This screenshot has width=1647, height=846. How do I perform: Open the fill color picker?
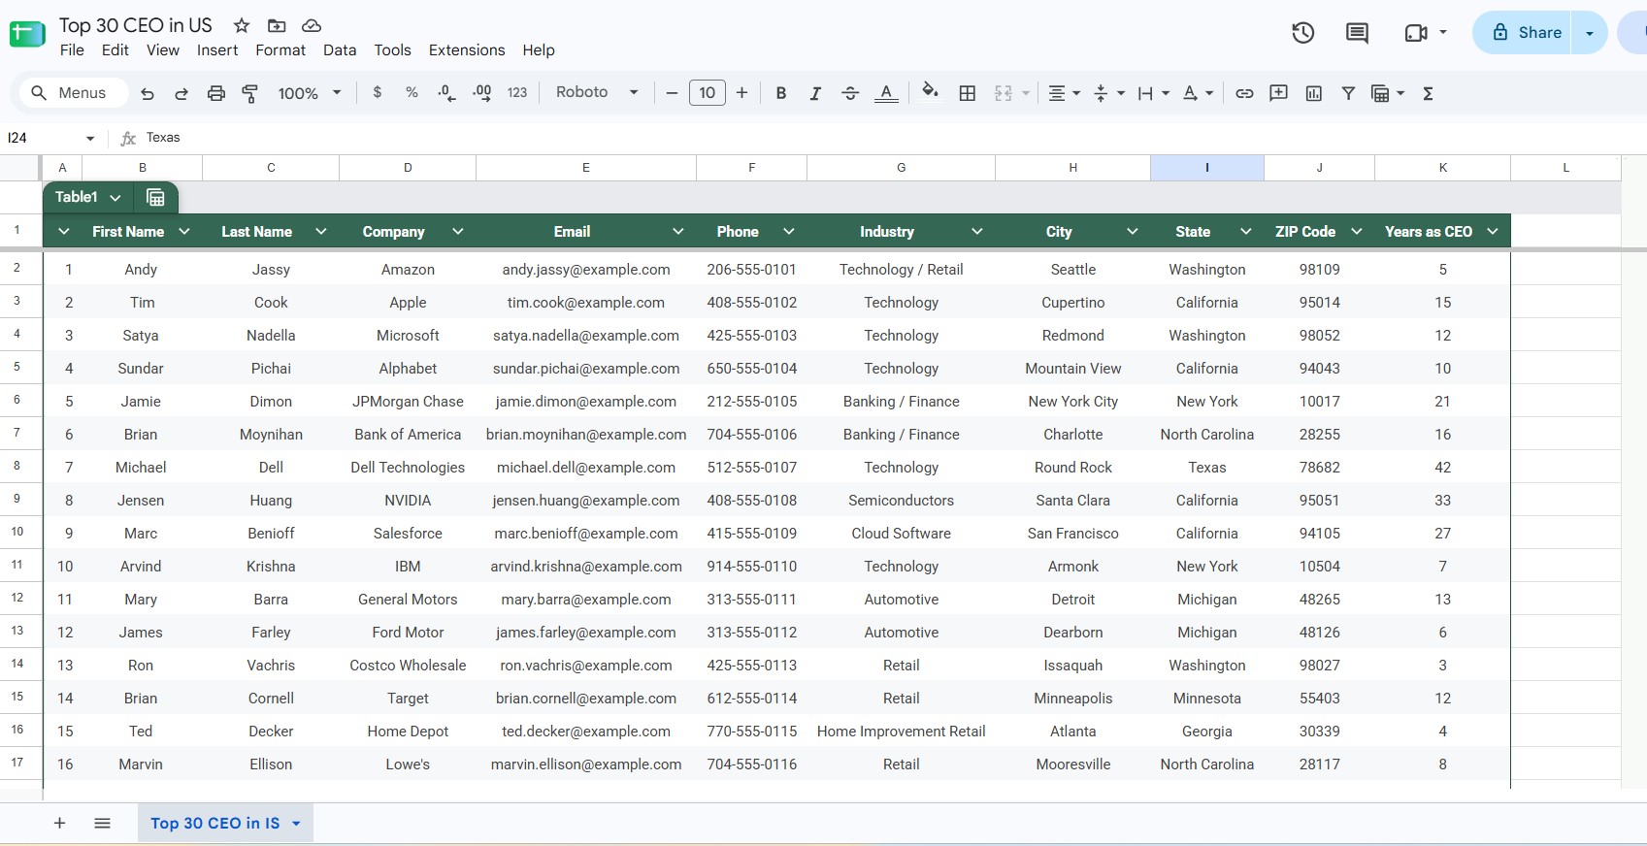tap(930, 92)
